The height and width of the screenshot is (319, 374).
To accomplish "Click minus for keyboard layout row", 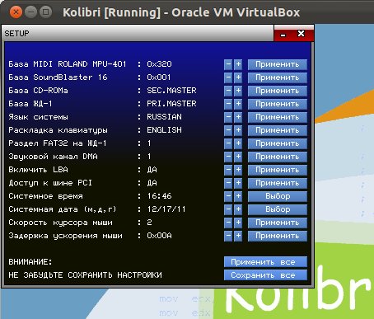I will tap(228, 130).
